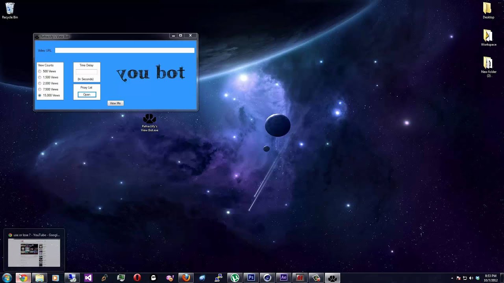Screen dimensions: 504x283
Task: Pick the 7,500 Views option
Action: click(40, 89)
